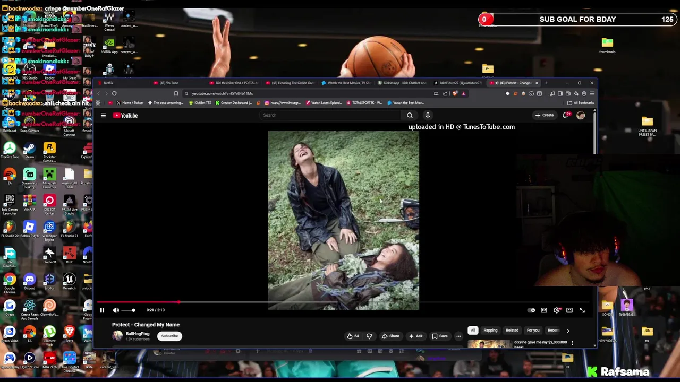Pause the YouTube video
The height and width of the screenshot is (382, 680).
(x=102, y=310)
